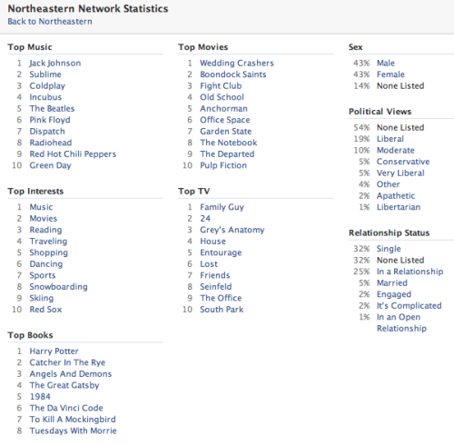The width and height of the screenshot is (454, 445).
Task: Open the Very Liberal political view link
Action: click(x=400, y=173)
